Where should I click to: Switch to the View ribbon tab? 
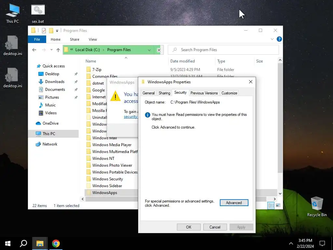[x=93, y=39]
